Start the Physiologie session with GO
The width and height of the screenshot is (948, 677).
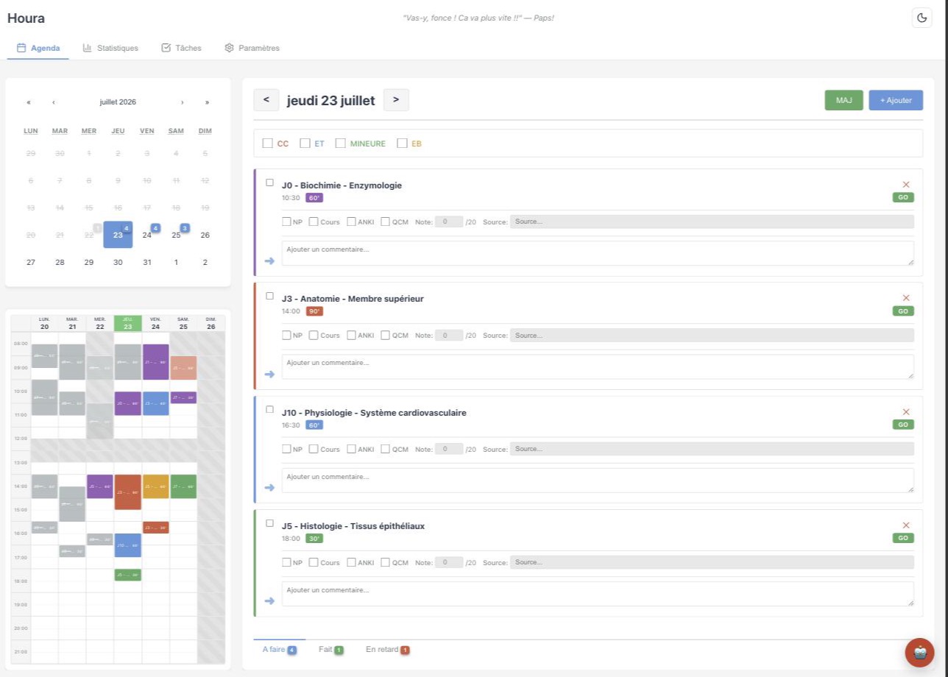click(x=903, y=425)
